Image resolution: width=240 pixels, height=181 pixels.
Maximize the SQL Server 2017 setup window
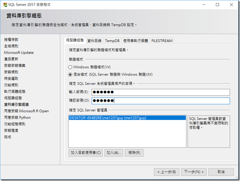coord(217,5)
